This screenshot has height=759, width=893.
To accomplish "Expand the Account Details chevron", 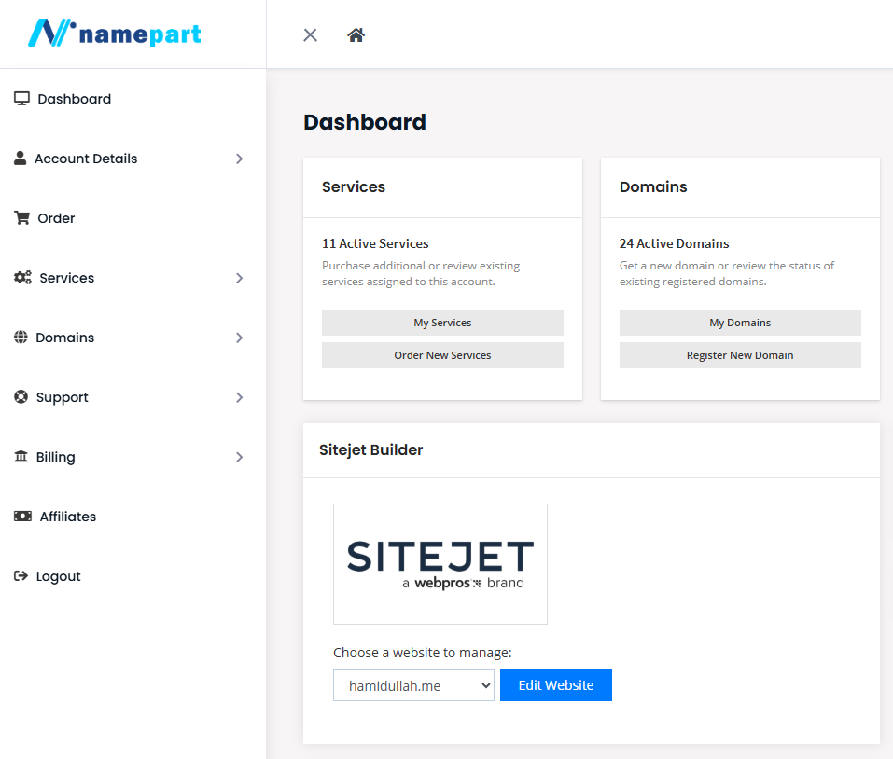I will 239,159.
